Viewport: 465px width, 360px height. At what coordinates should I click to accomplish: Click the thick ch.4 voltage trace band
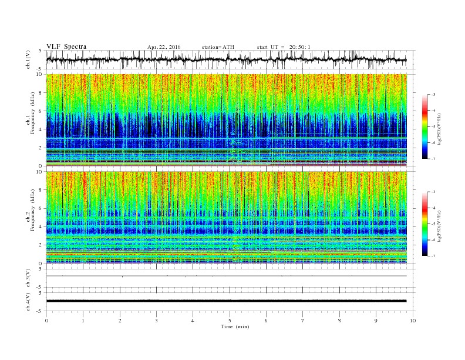tap(227, 301)
